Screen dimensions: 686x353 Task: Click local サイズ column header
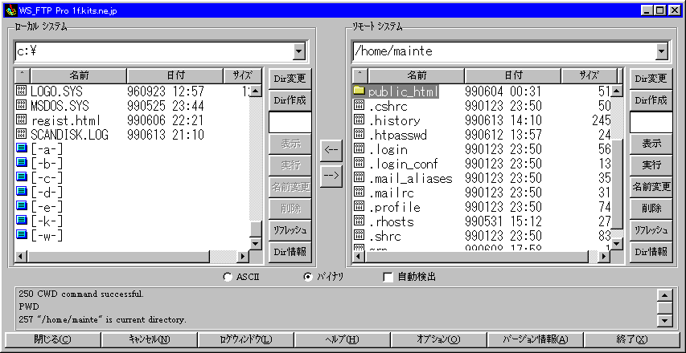pos(243,75)
